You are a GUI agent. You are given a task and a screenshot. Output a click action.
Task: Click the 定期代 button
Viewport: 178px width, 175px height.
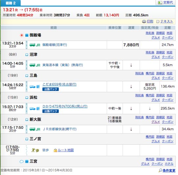pos(165,2)
